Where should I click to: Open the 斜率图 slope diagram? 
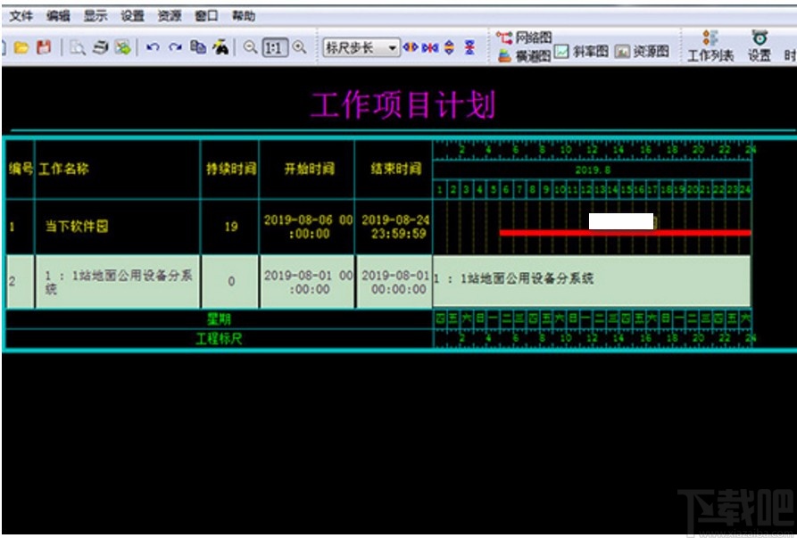[580, 53]
